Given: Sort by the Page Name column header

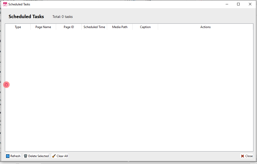Looking at the screenshot, I should pos(43,27).
